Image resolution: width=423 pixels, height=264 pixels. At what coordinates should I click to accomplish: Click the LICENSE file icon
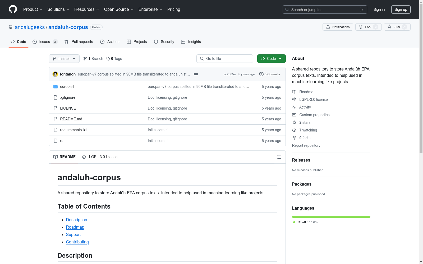click(x=56, y=108)
